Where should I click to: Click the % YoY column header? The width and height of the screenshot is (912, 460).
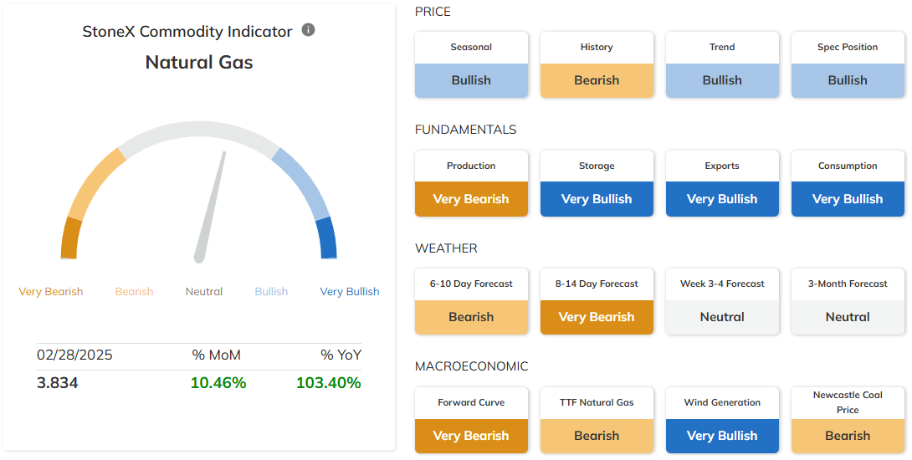pos(341,355)
